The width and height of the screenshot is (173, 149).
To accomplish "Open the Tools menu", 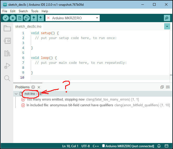I will [35, 11].
